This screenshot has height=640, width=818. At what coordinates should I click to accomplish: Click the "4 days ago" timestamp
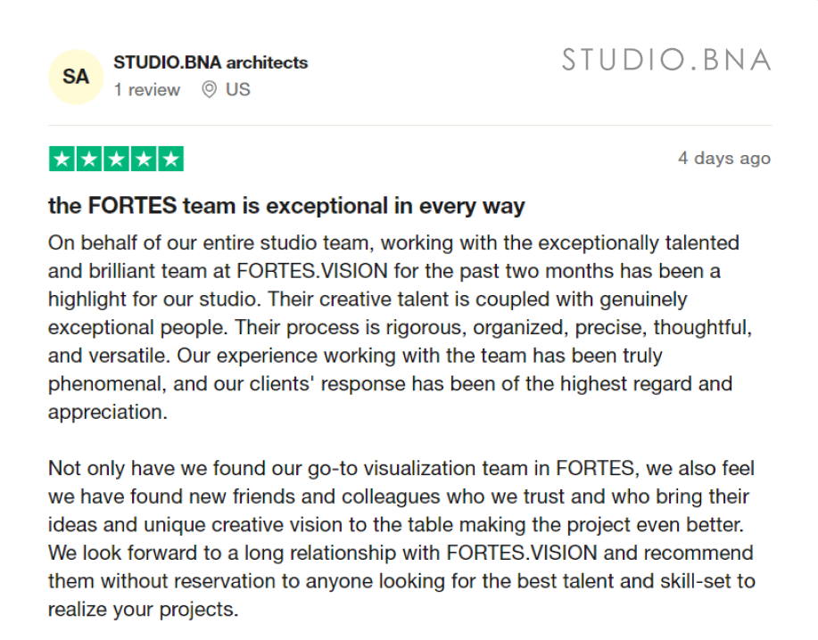pos(723,159)
